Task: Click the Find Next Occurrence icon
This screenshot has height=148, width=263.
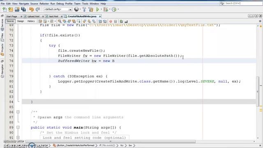Action: [x=69, y=21]
